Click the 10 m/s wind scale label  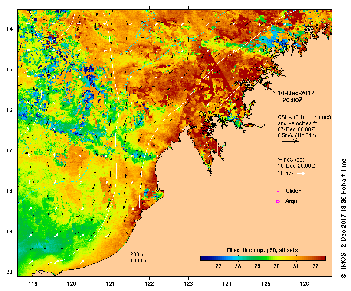pos(285,173)
